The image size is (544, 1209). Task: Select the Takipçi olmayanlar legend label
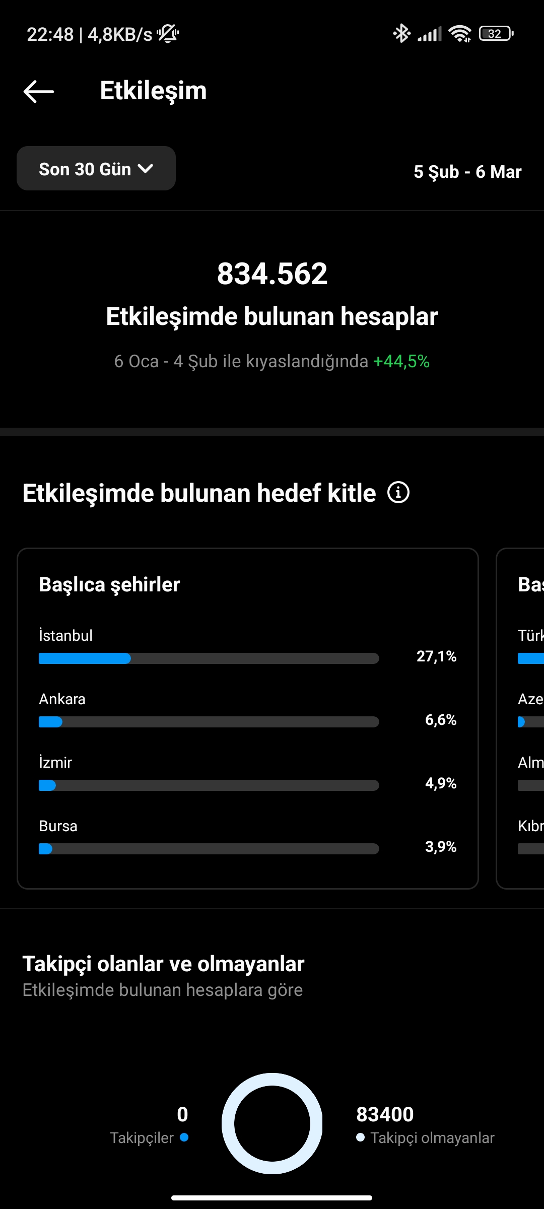pos(432,1137)
